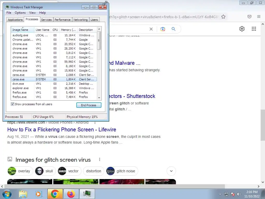Open Google quick settings gear
The width and height of the screenshot is (265, 199).
(242, 29)
